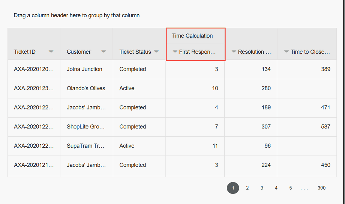
Task: Jump to page 4
Action: point(276,188)
